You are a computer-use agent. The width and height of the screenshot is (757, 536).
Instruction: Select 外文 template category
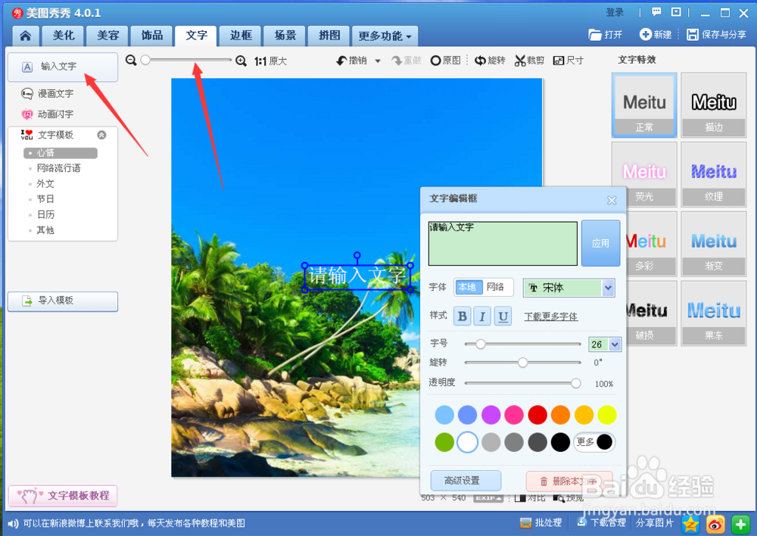click(x=45, y=183)
